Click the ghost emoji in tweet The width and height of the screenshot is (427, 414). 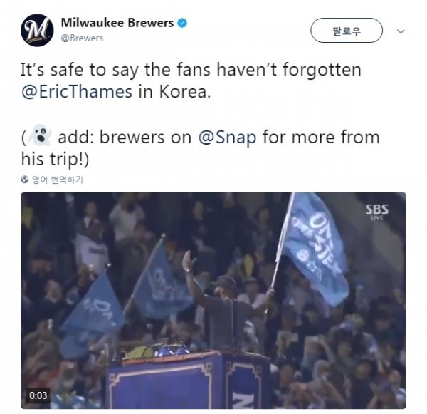pos(40,135)
